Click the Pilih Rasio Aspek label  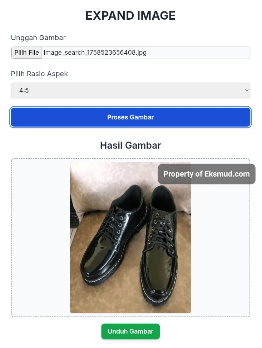tap(39, 74)
